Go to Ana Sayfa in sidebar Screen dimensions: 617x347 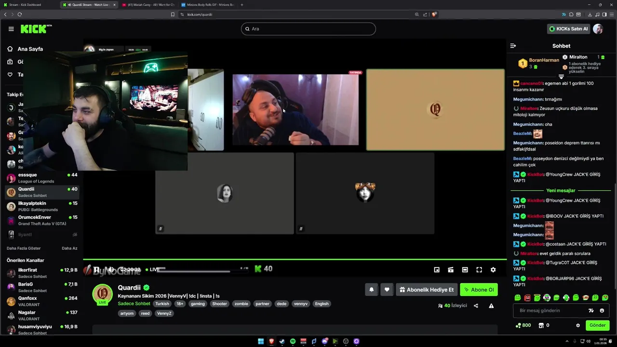[25, 49]
